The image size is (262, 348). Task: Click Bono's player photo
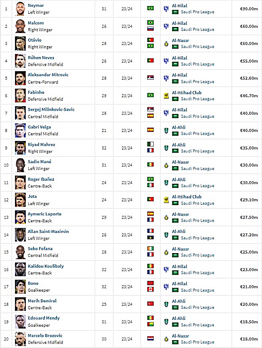tap(20, 286)
